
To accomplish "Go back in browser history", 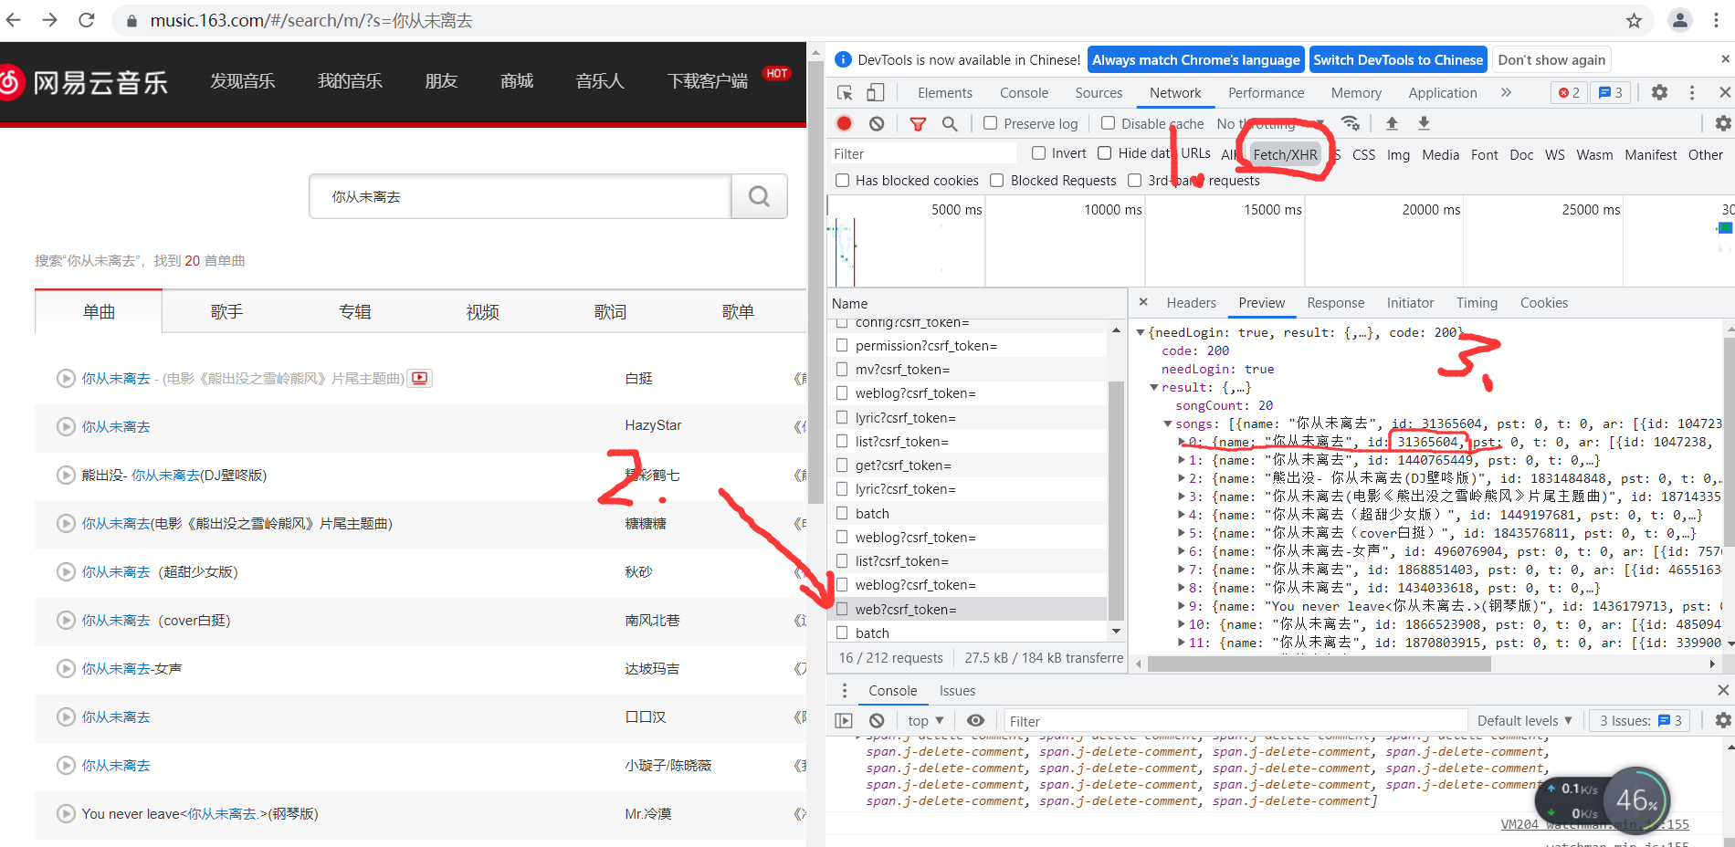I will tap(13, 20).
